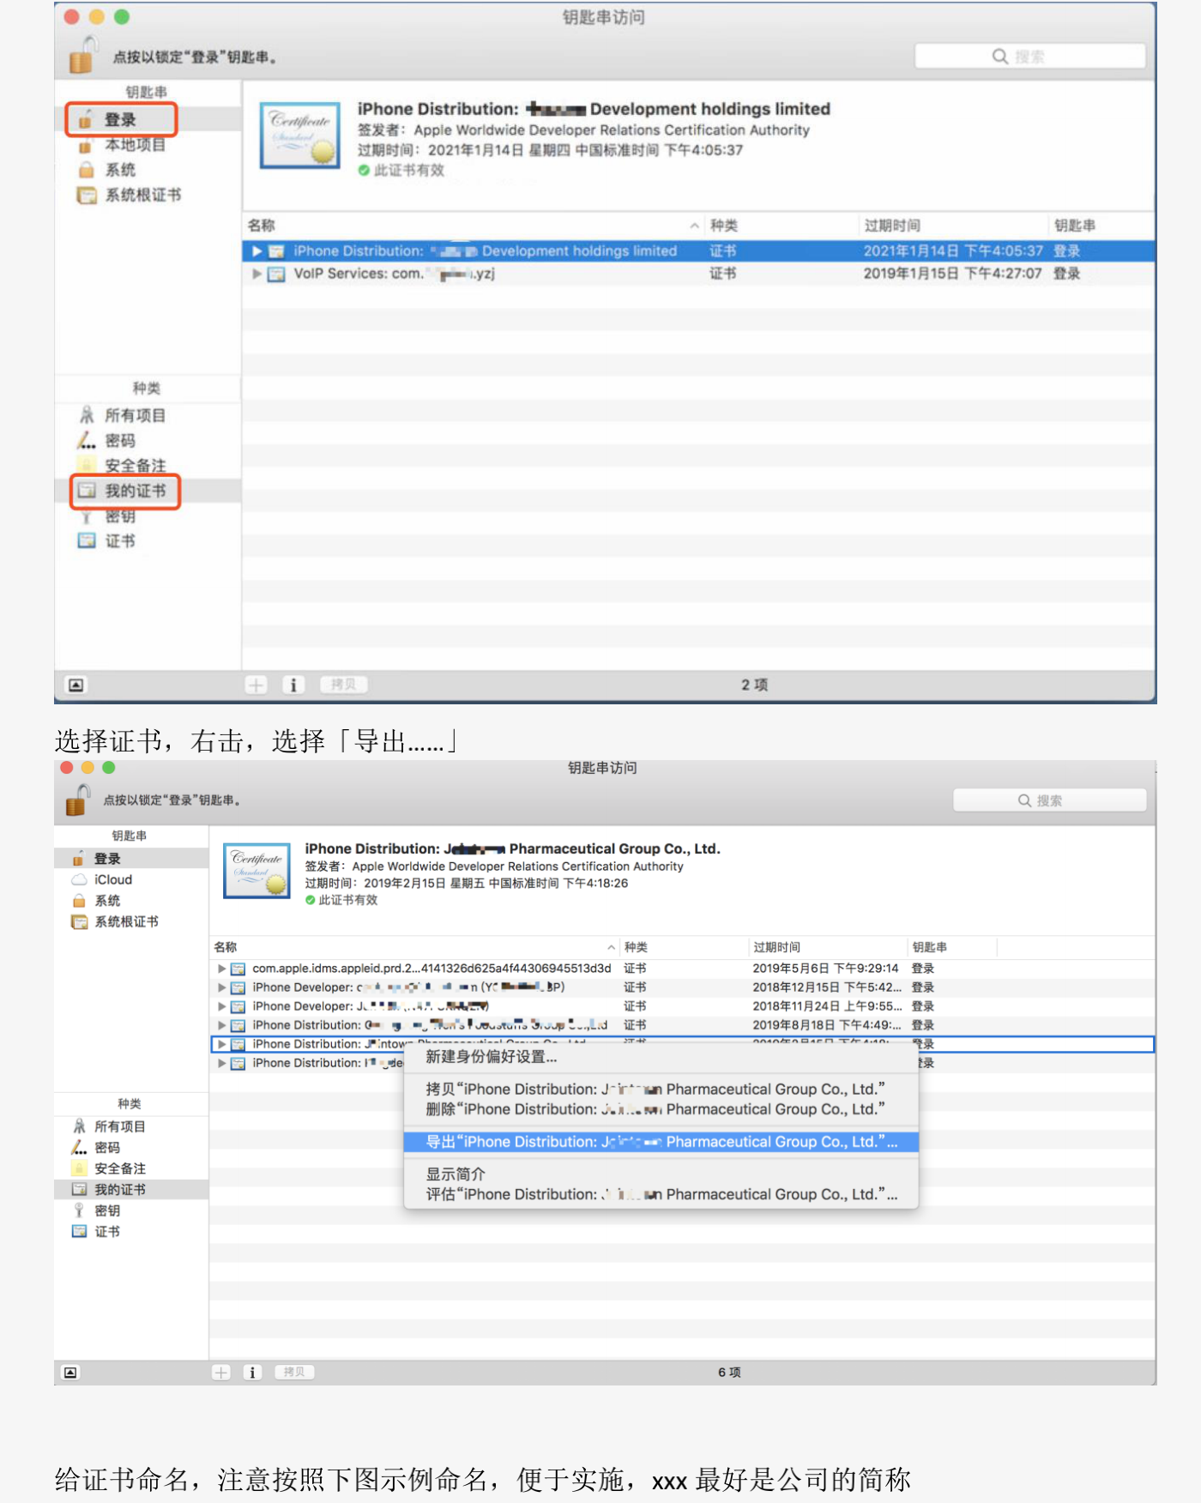
Task: Expand the selected Development holdings limited row
Action: [x=256, y=251]
